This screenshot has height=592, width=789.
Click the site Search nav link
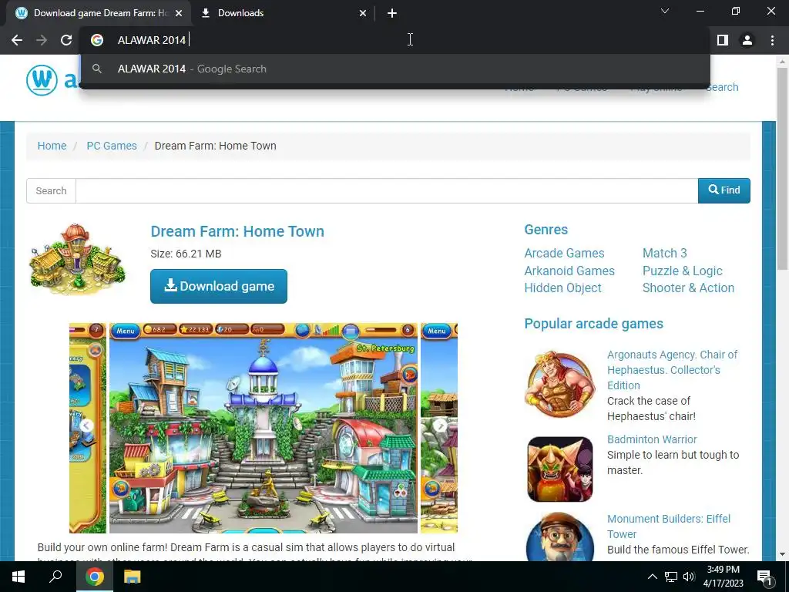[x=721, y=88]
